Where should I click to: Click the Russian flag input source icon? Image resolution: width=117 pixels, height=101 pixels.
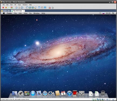pos(104,13)
